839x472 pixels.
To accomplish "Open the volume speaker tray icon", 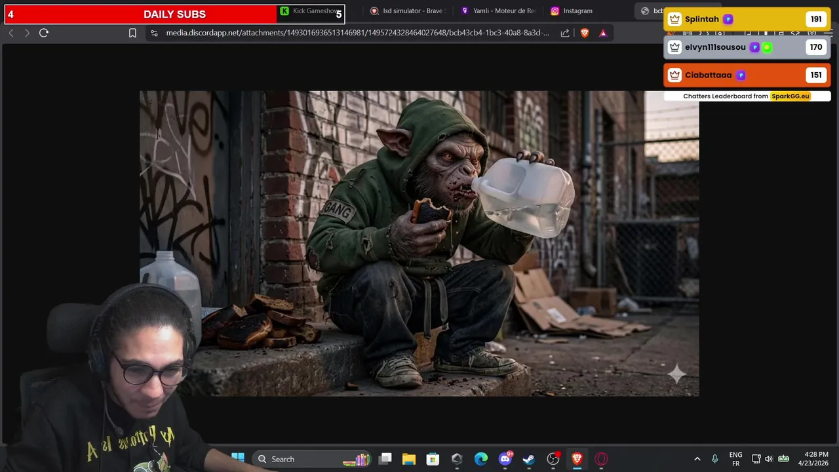I will pyautogui.click(x=769, y=459).
